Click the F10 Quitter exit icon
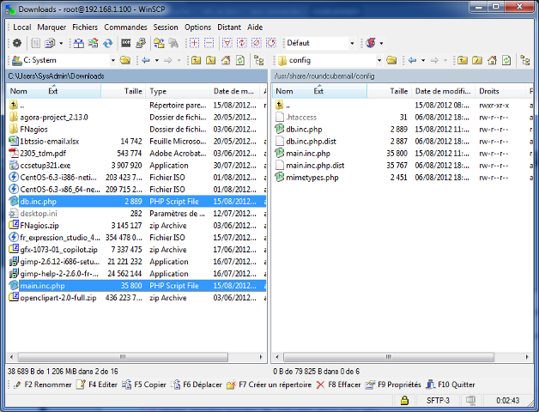Screen dimensions: 539x412 click(431, 385)
